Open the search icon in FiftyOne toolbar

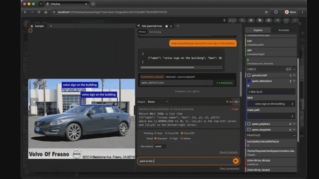click(242, 20)
